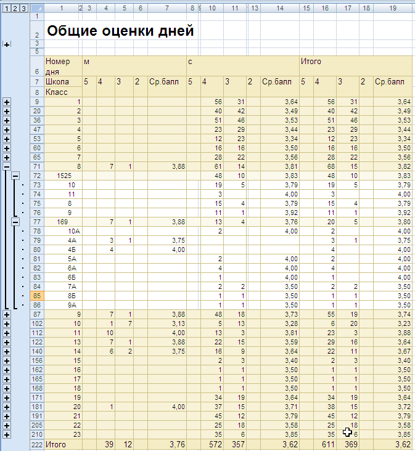
Task: Expand the group for row 191
Action: pyautogui.click(x=7, y=416)
